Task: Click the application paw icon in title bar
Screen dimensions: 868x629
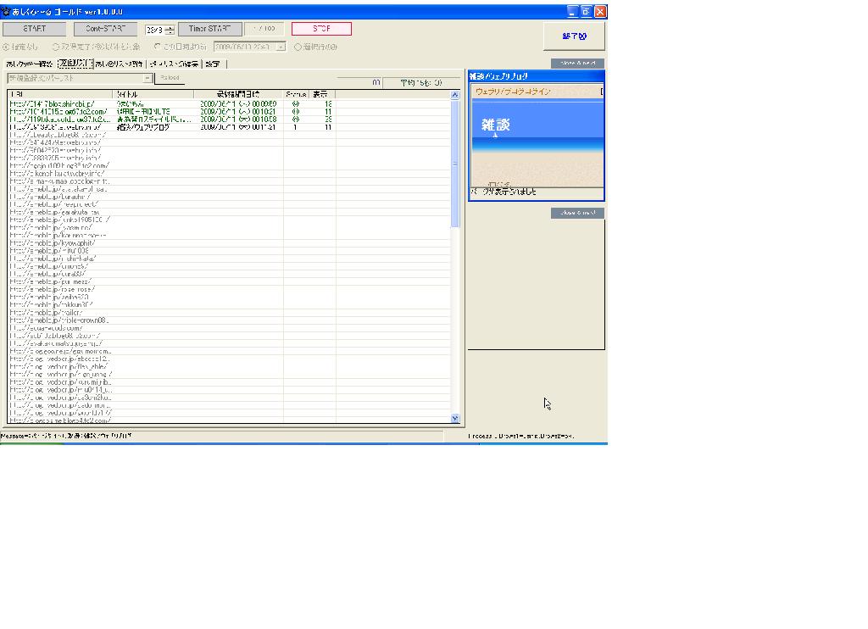Action: [6, 11]
